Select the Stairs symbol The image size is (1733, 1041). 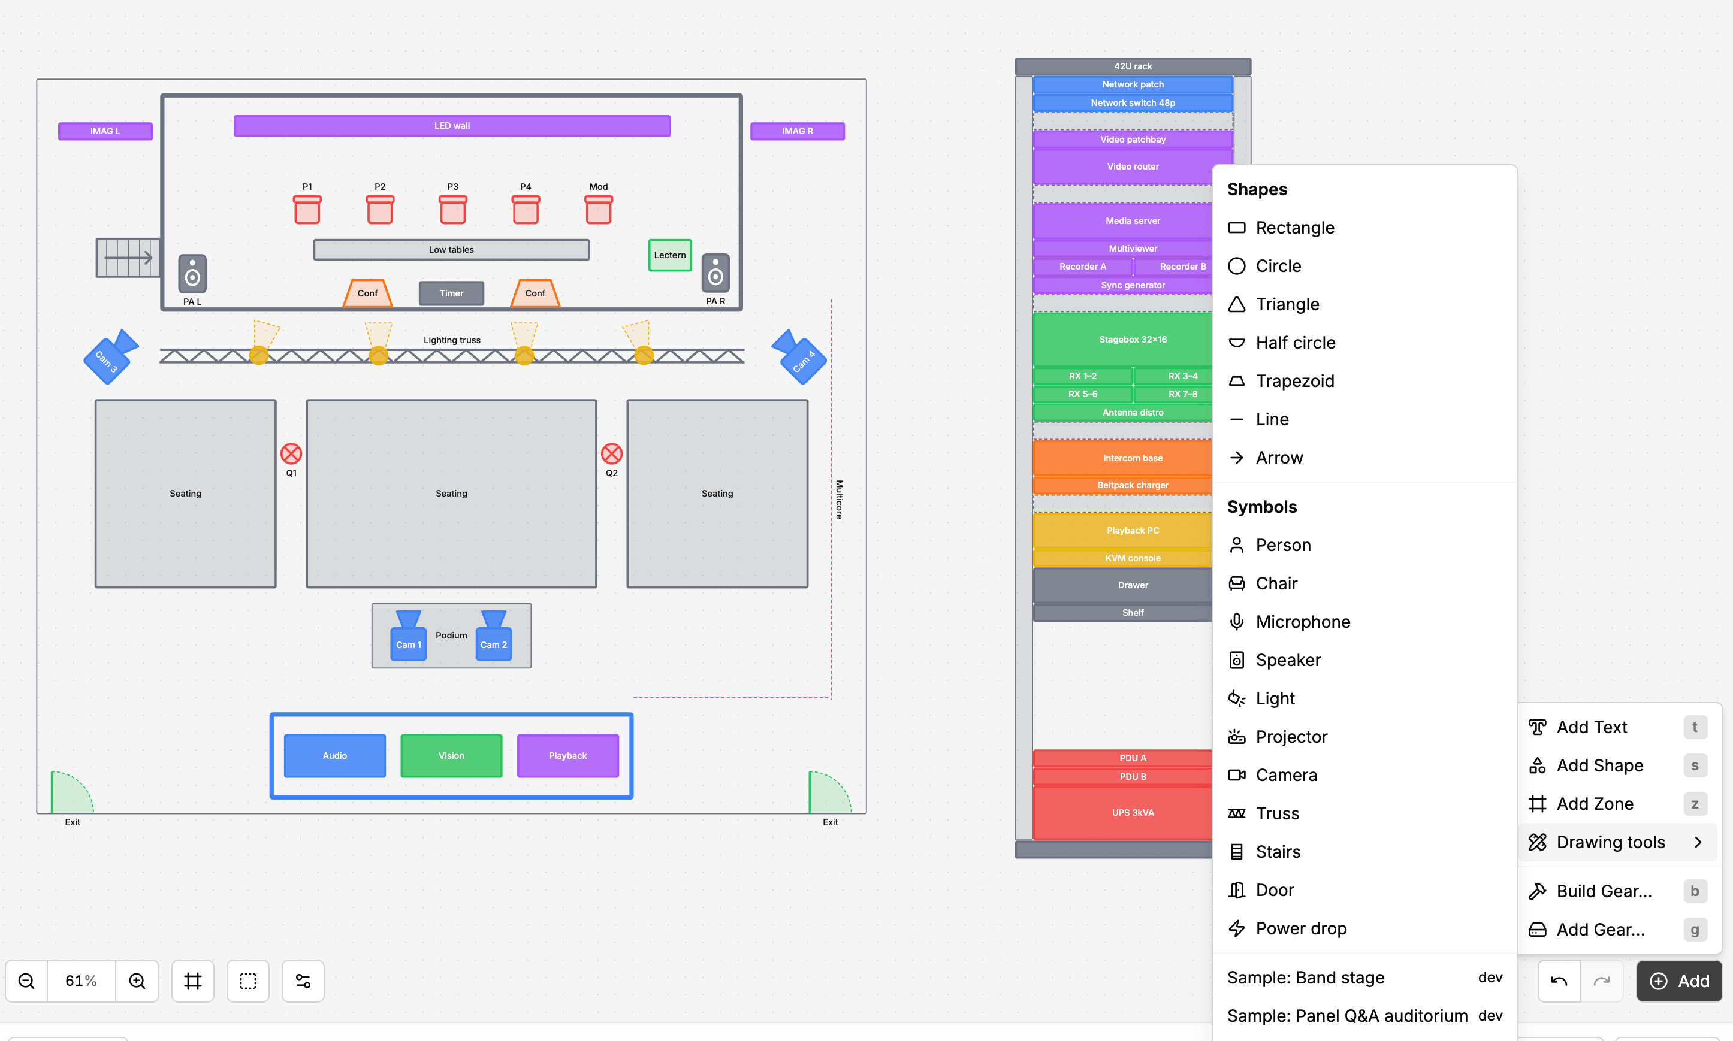[1364, 852]
